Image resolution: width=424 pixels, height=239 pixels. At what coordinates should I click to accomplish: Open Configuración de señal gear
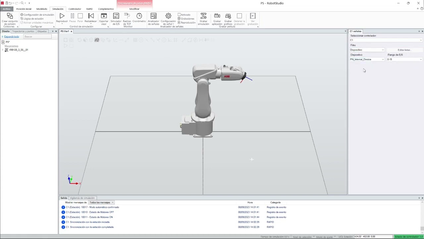coord(168,16)
